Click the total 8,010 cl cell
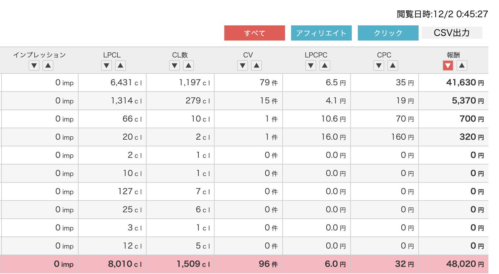This screenshot has width=499, height=274. click(112, 264)
